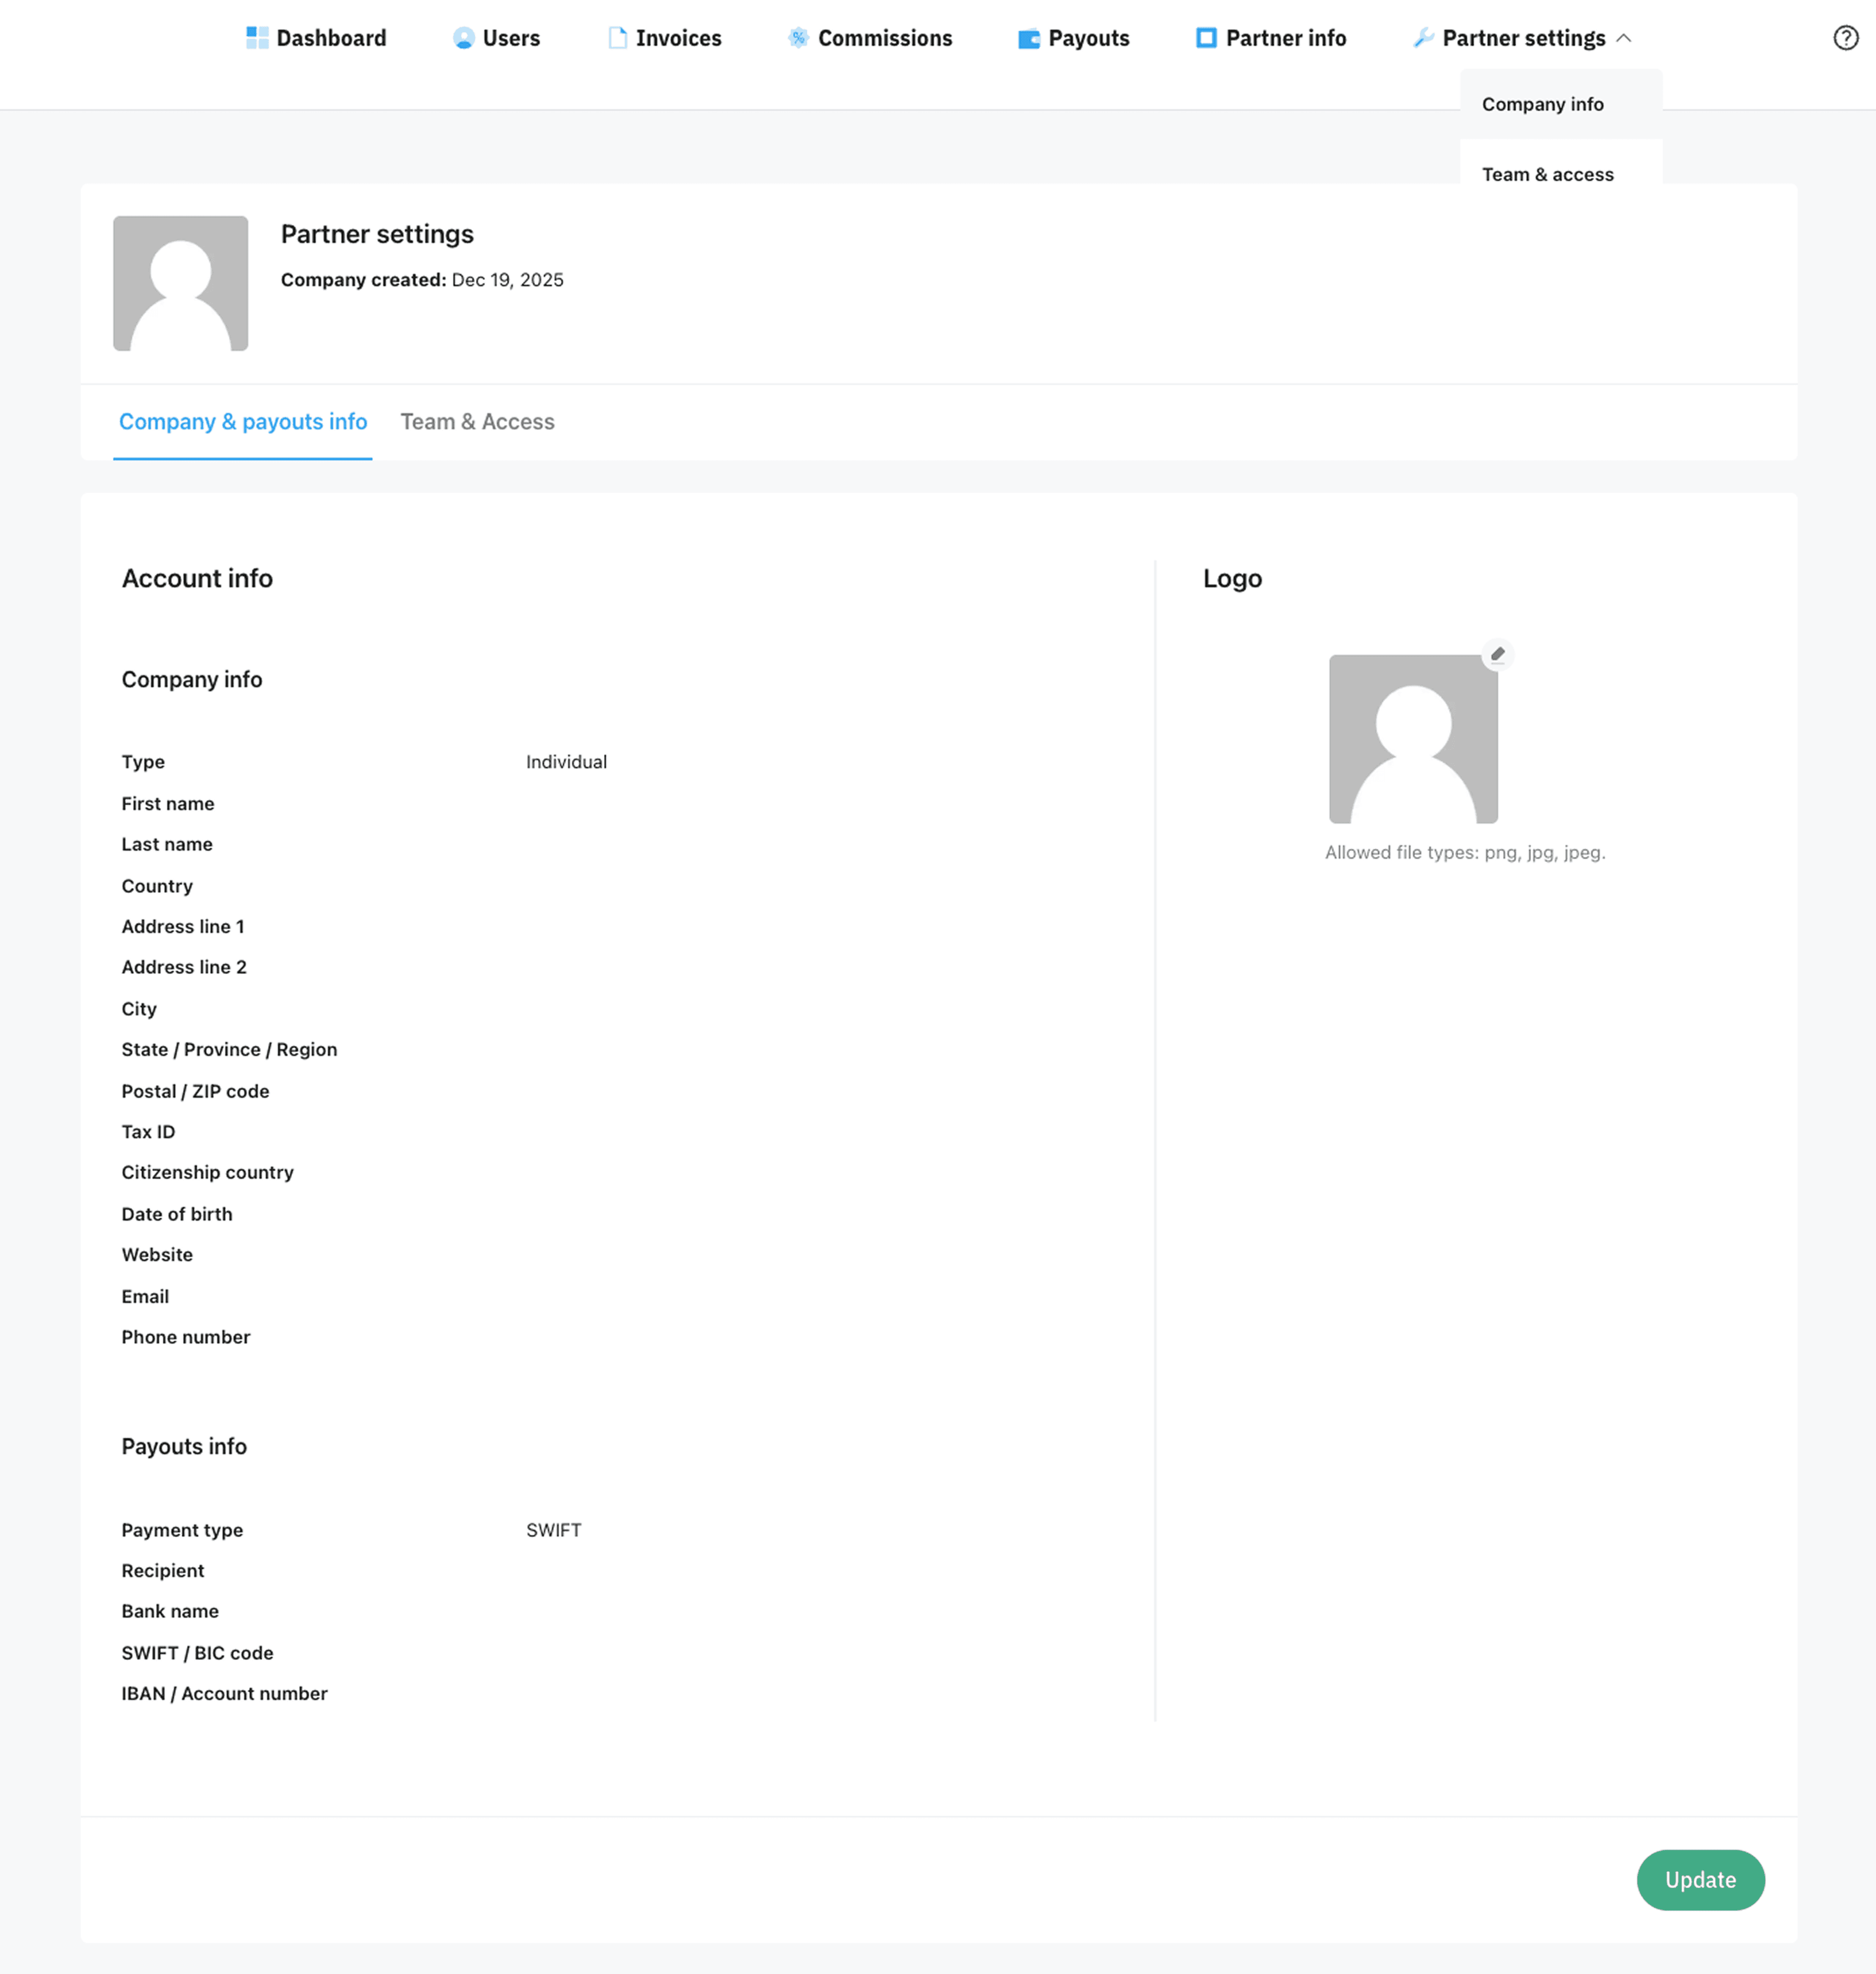This screenshot has width=1876, height=1974.
Task: Open the Company & payouts info tab
Action: tap(242, 421)
